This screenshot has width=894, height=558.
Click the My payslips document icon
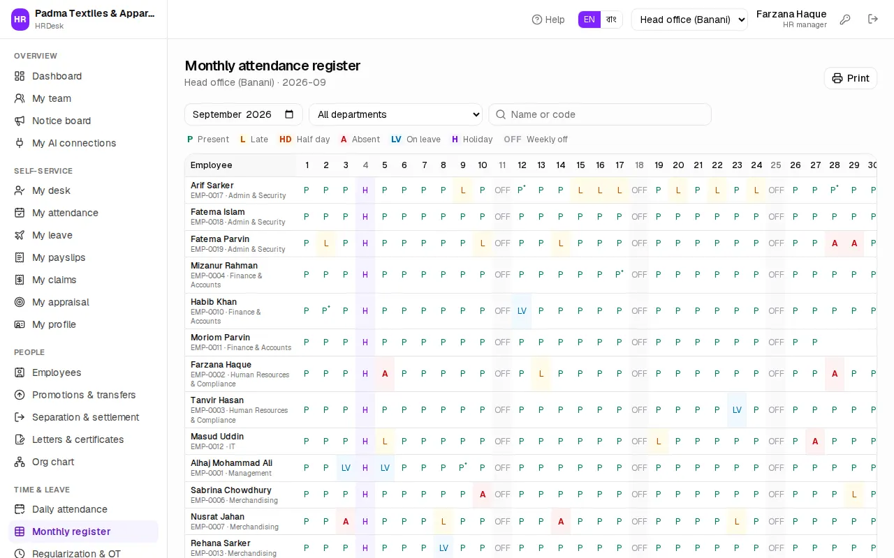pyautogui.click(x=20, y=257)
